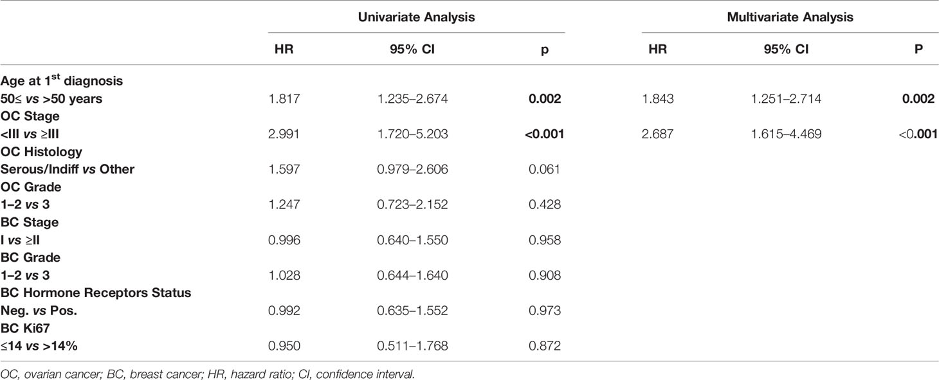Click the Multivariate Analysis column header
Image resolution: width=939 pixels, height=380 pixels.
[790, 17]
